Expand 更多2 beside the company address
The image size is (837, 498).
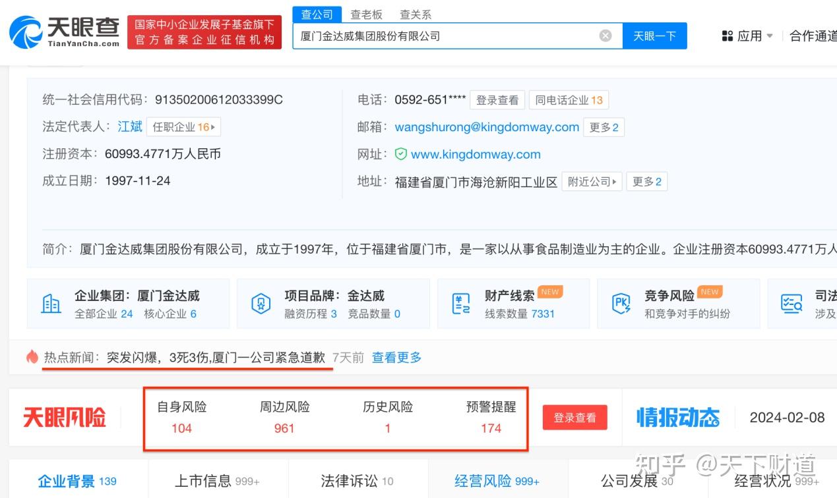tap(647, 181)
